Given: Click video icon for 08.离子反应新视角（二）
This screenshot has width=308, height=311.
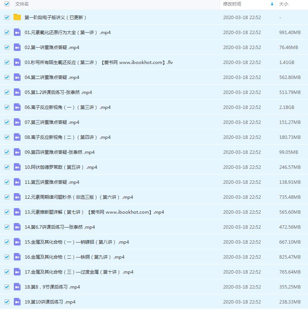Looking at the screenshot, I should click(17, 137).
